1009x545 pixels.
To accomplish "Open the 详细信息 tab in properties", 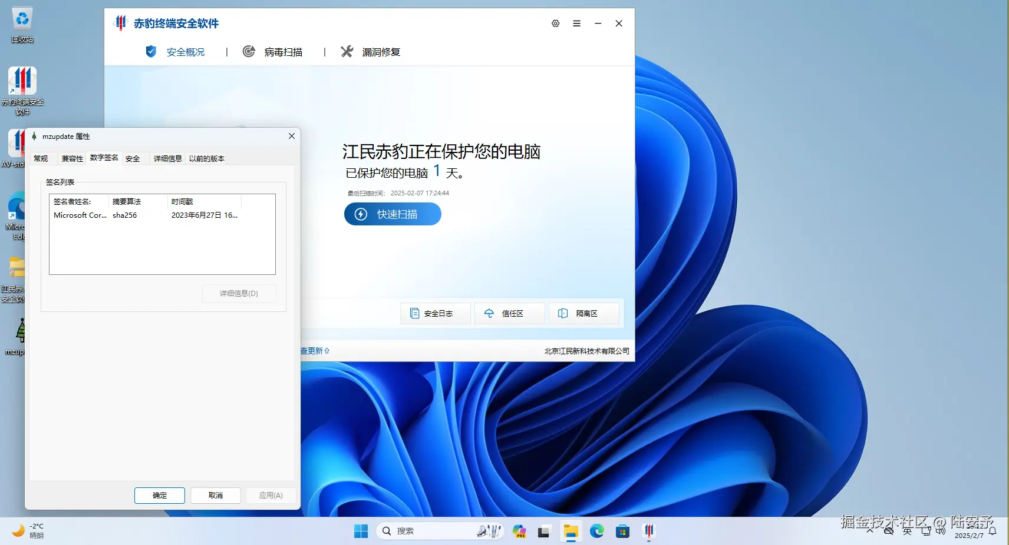I will pos(168,158).
